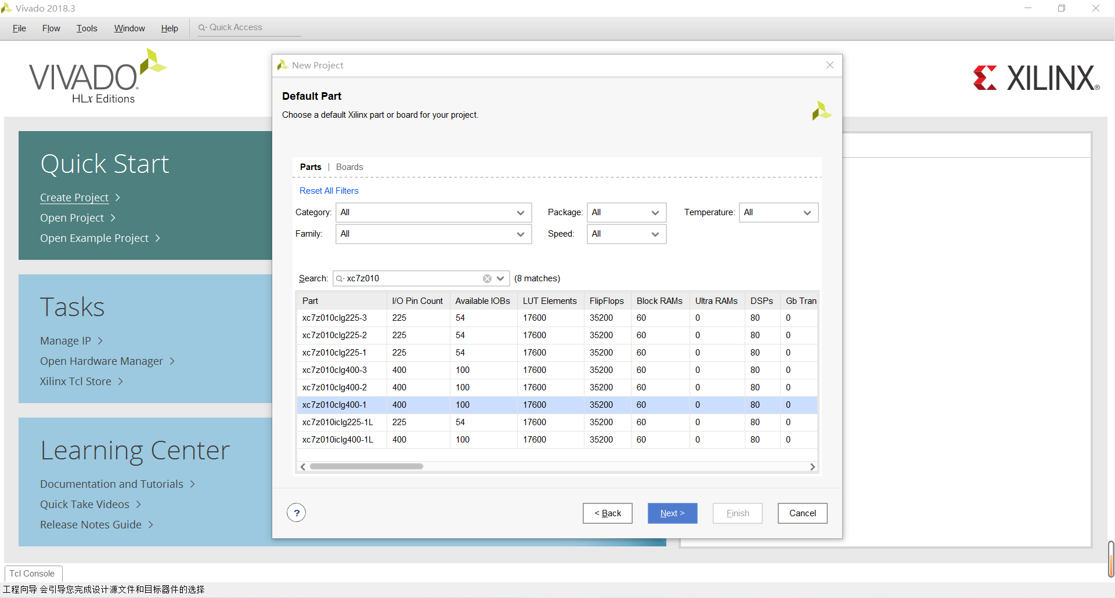Screen dimensions: 1115x598
Task: Select part xc7z010iclg400-1L row
Action: 557,440
